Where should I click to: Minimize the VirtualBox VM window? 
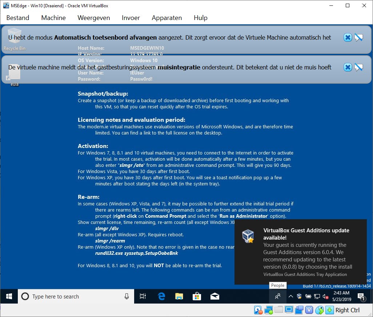point(331,6)
